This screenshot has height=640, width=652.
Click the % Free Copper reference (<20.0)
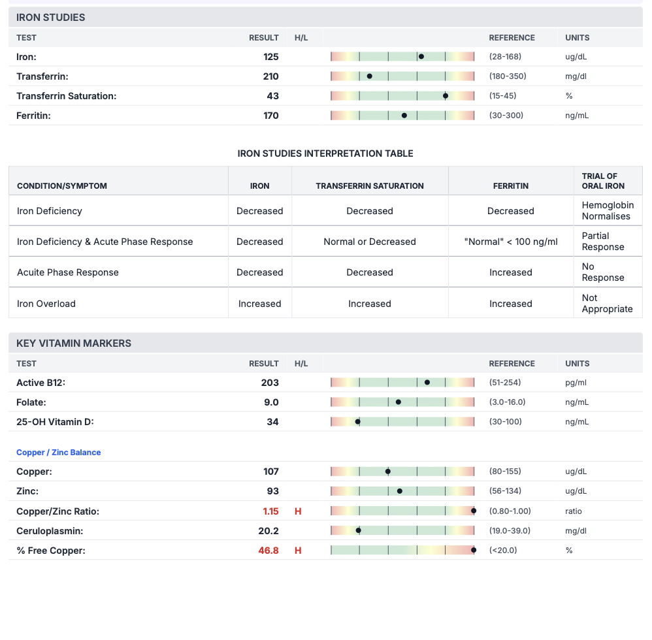[503, 551]
